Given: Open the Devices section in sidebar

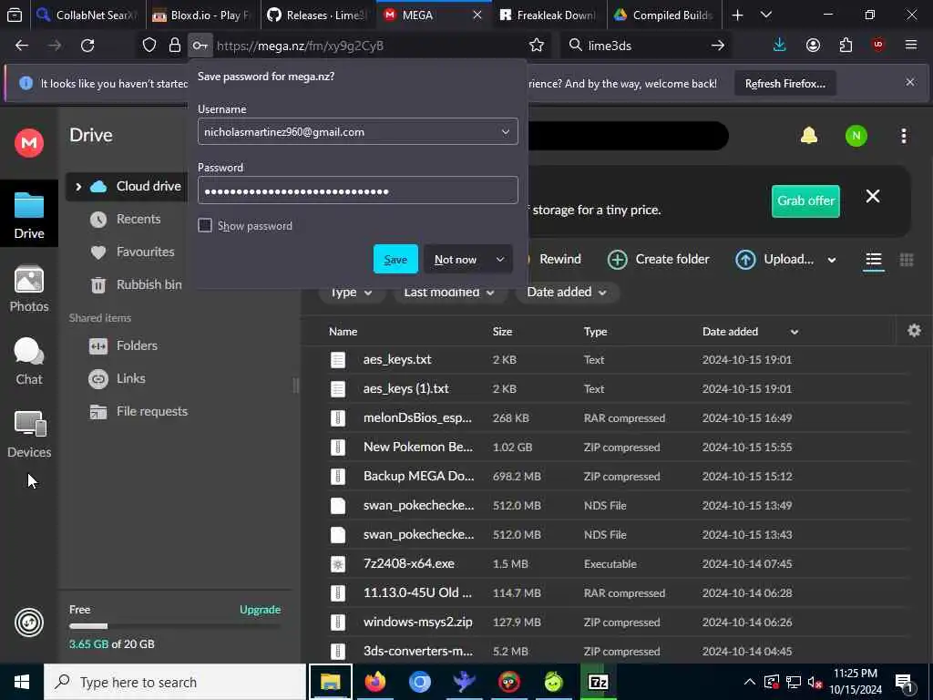Looking at the screenshot, I should click(x=28, y=435).
